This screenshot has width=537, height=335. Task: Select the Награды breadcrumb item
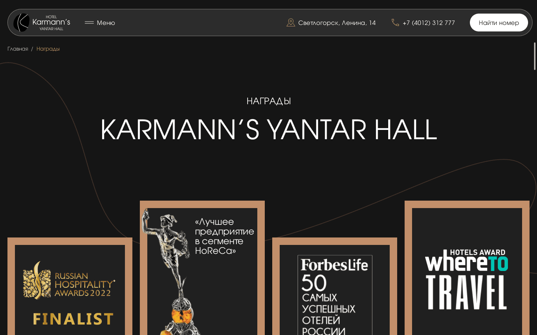[x=48, y=49]
